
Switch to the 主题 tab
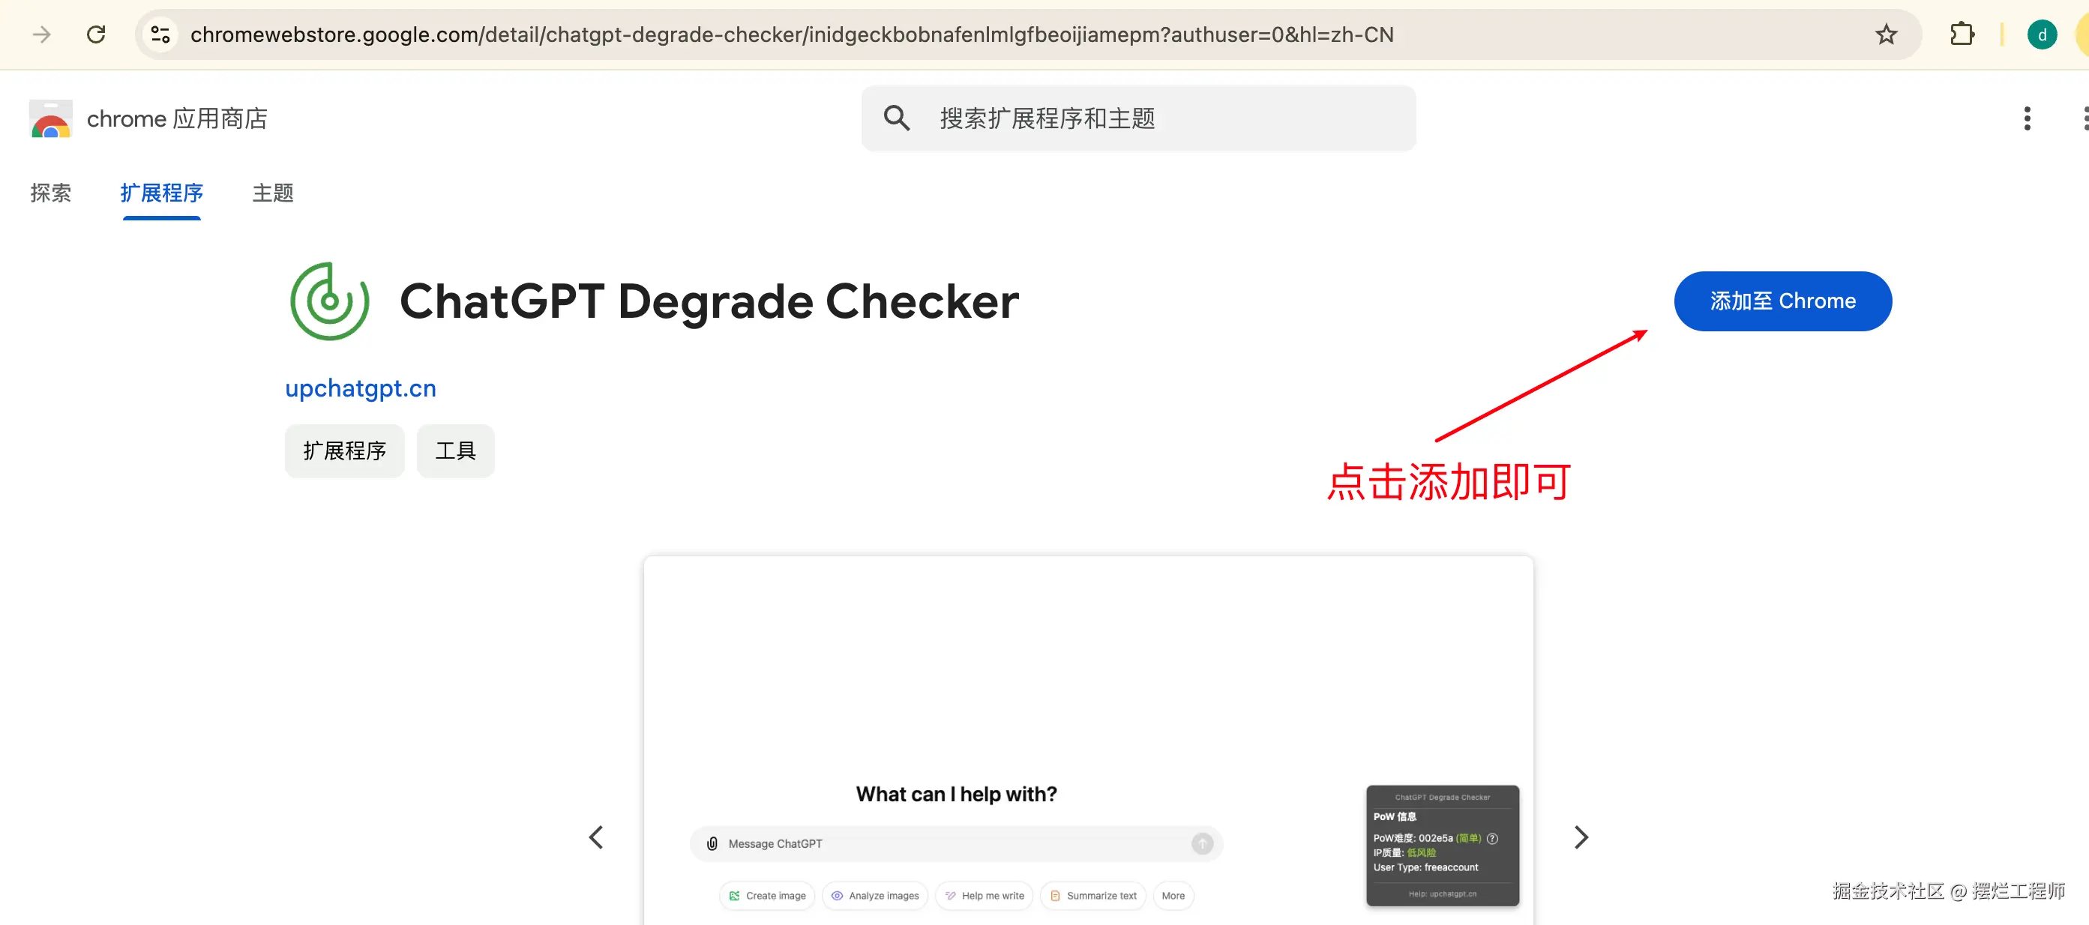tap(271, 193)
